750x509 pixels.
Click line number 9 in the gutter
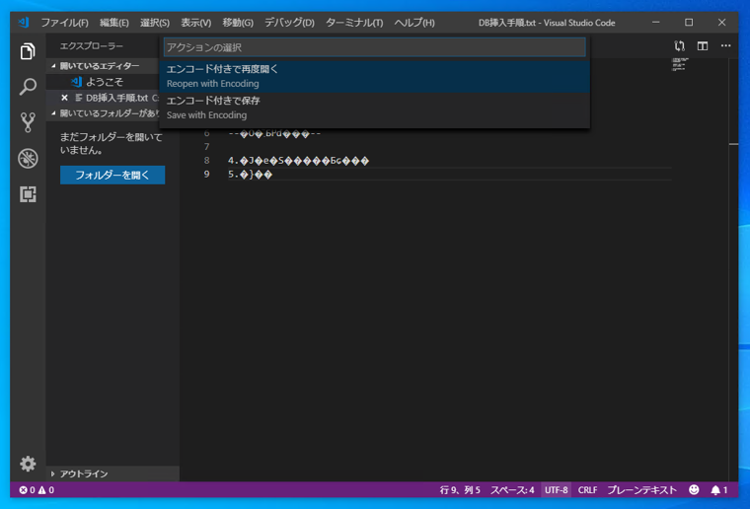[x=206, y=174]
